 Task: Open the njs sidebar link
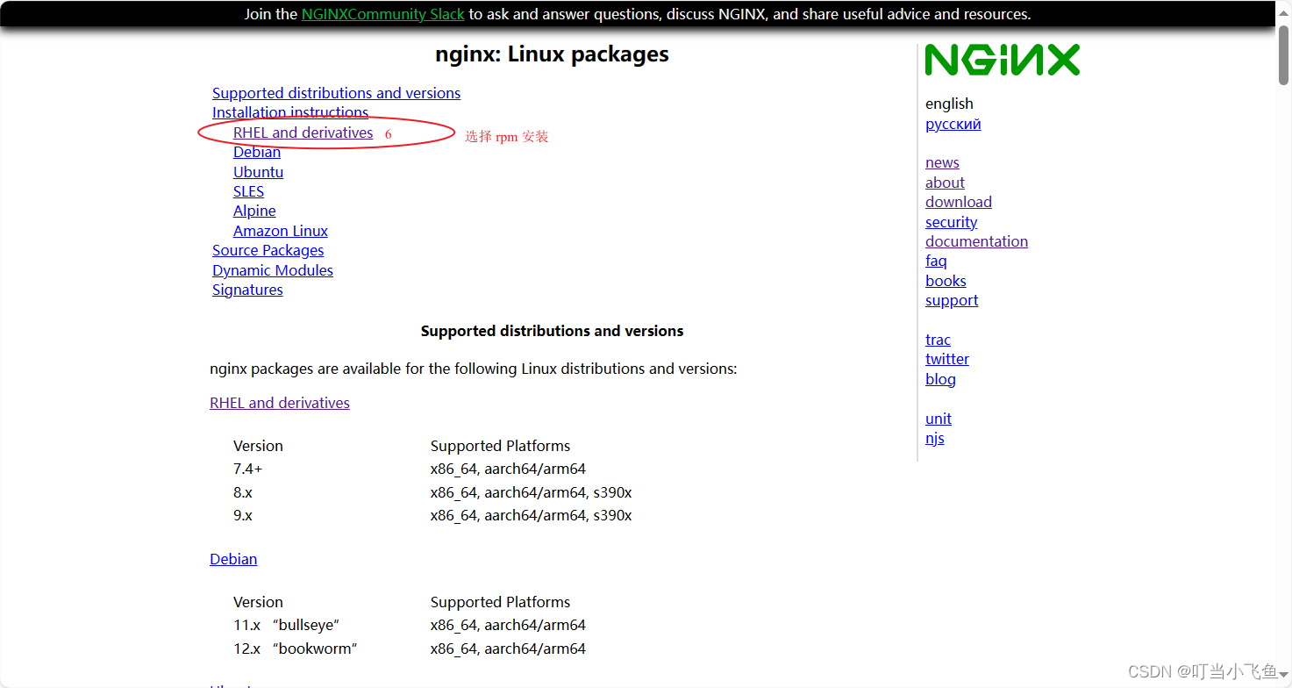[934, 438]
